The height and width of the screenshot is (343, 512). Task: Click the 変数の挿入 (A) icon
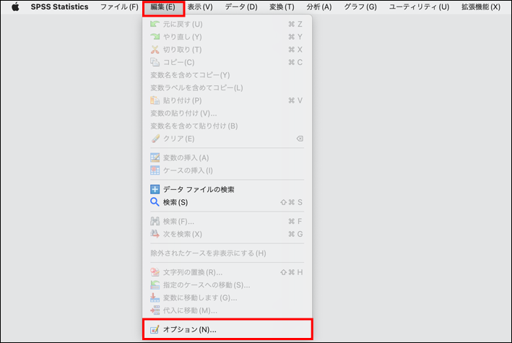tap(155, 157)
